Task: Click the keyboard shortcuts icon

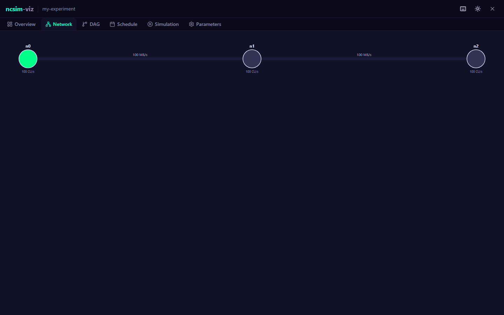Action: 463,9
